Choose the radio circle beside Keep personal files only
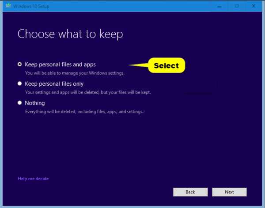This screenshot has width=265, height=208. tap(19, 83)
